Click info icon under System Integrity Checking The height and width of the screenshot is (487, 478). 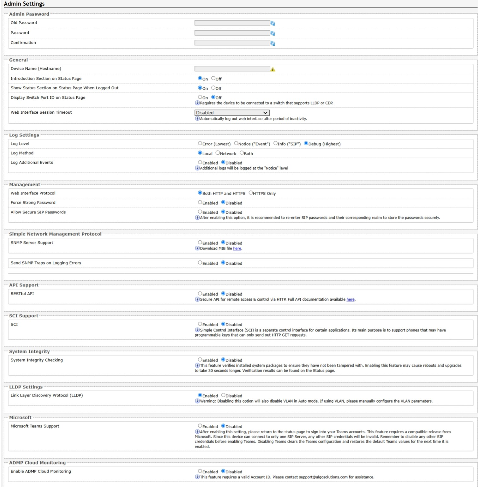(197, 365)
